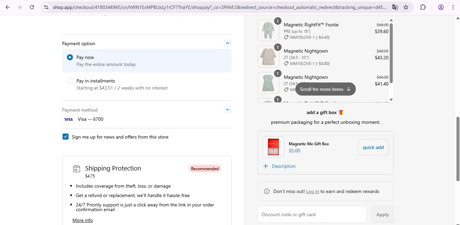460x225 pixels.
Task: Click the MM10LOVE-1 (-$4.80) discount tag icon
Action: (x=286, y=64)
